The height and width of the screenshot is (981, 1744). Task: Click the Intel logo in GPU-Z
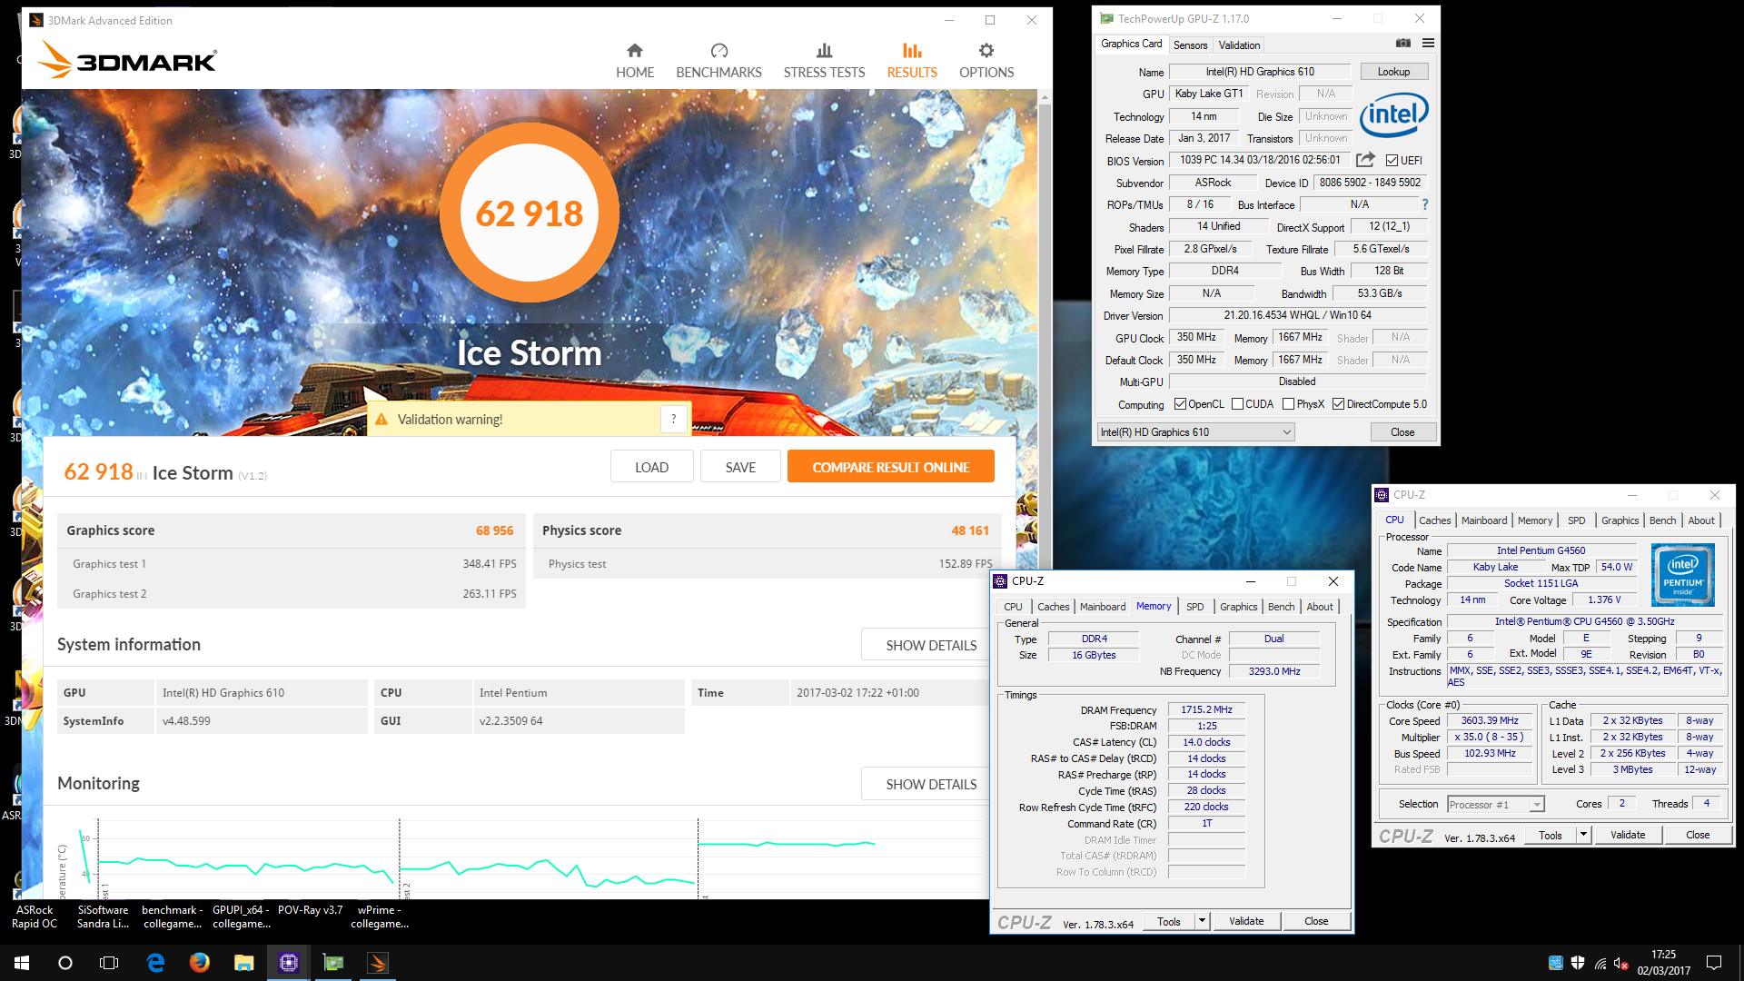point(1393,115)
